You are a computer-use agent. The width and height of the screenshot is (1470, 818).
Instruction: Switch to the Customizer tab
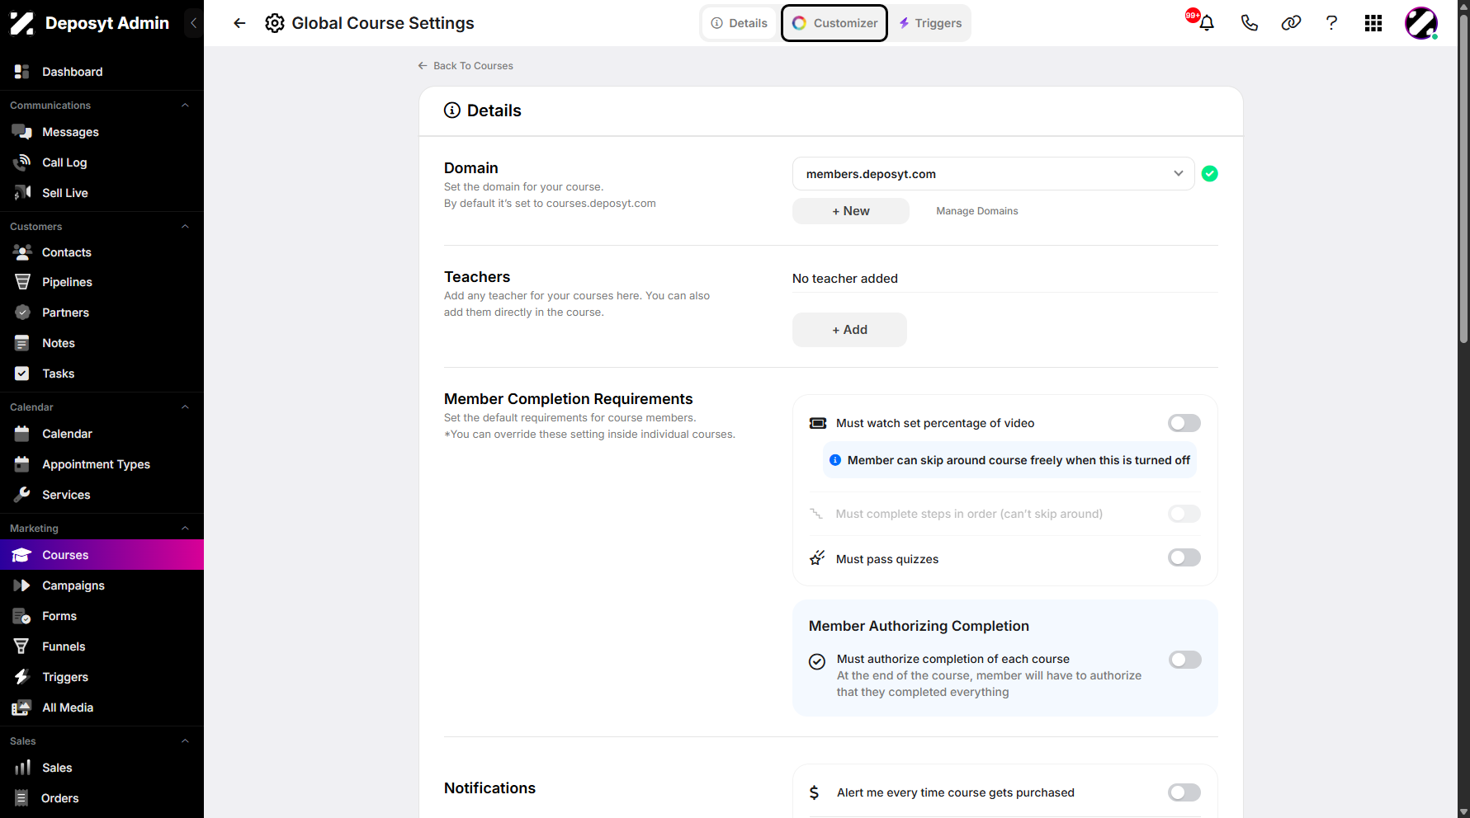[x=834, y=23]
